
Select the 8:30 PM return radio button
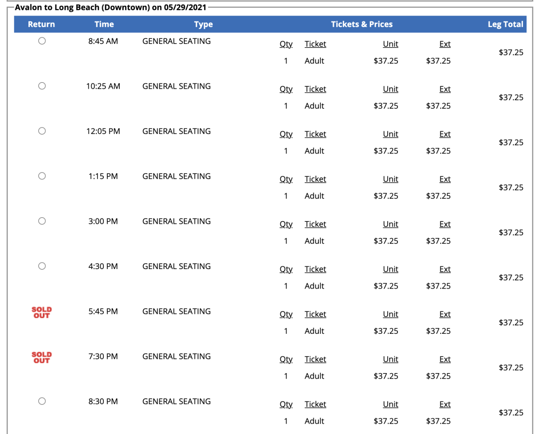click(x=42, y=401)
